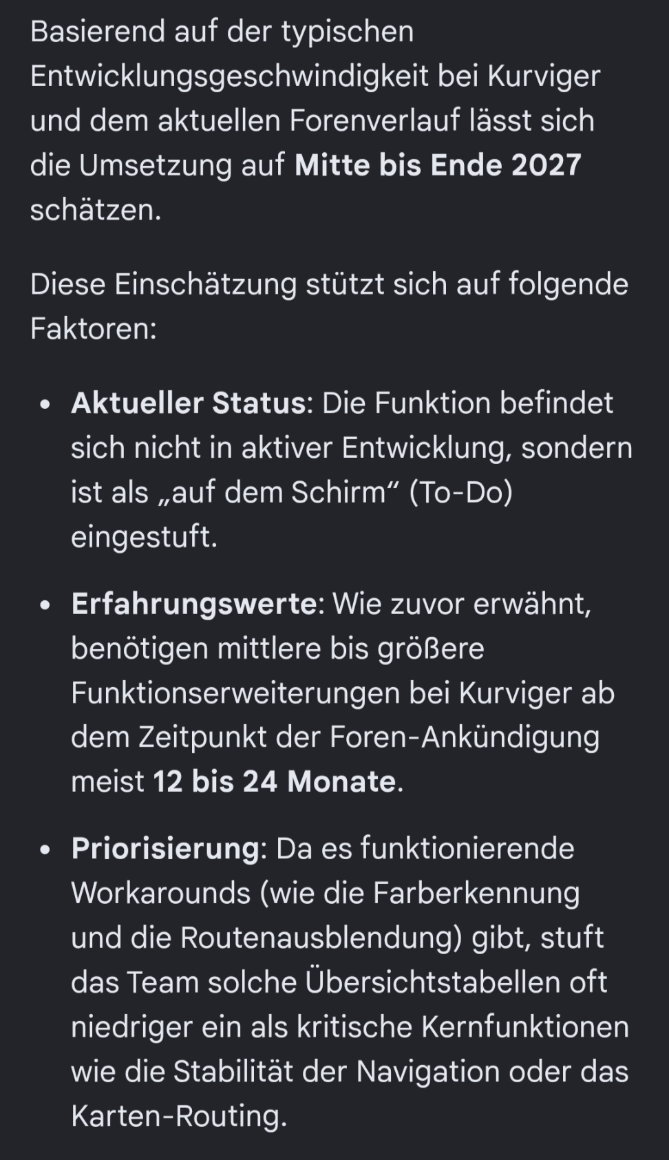Screen dimensions: 669x1160
Task: Click the bullet point before Erfahrungswerte
Action: (x=45, y=606)
